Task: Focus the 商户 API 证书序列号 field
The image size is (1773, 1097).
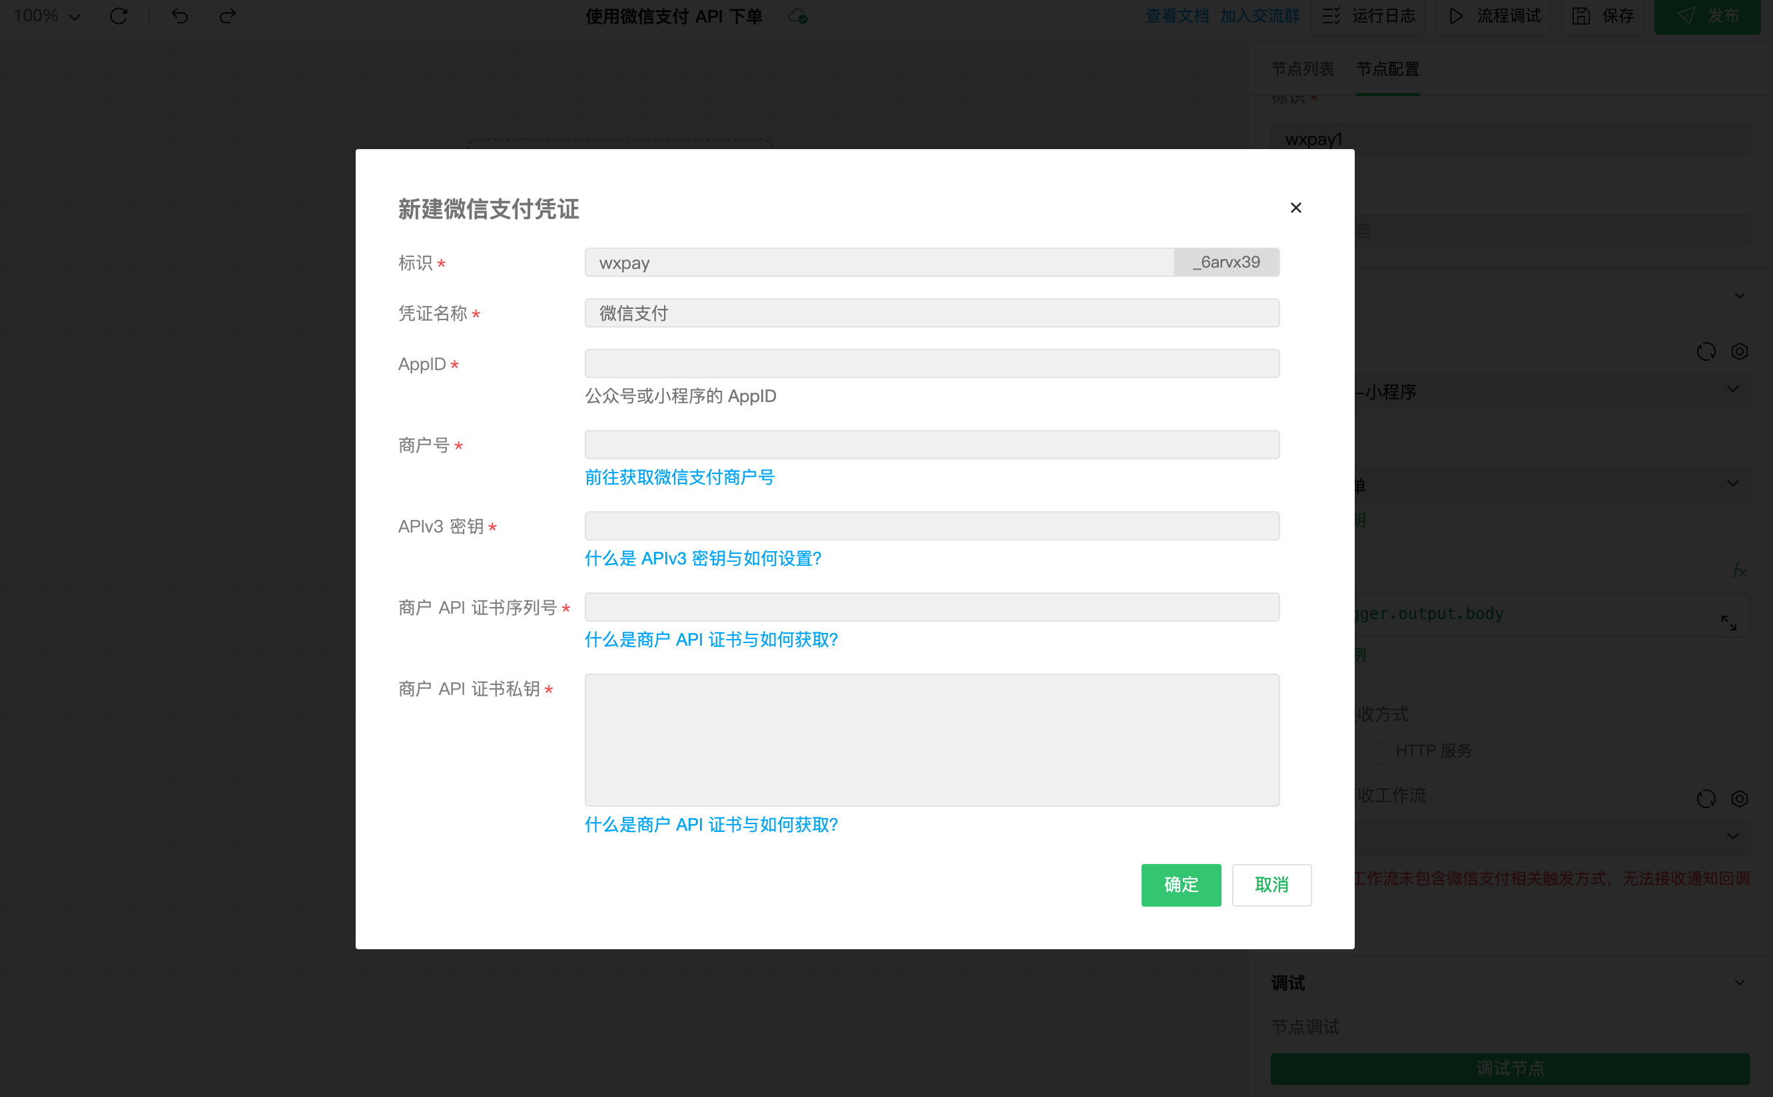Action: click(x=932, y=607)
